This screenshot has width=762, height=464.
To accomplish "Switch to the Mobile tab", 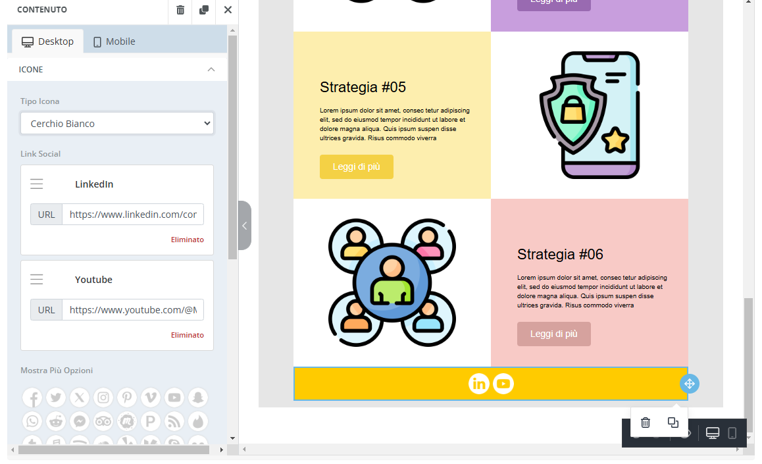I will (114, 41).
